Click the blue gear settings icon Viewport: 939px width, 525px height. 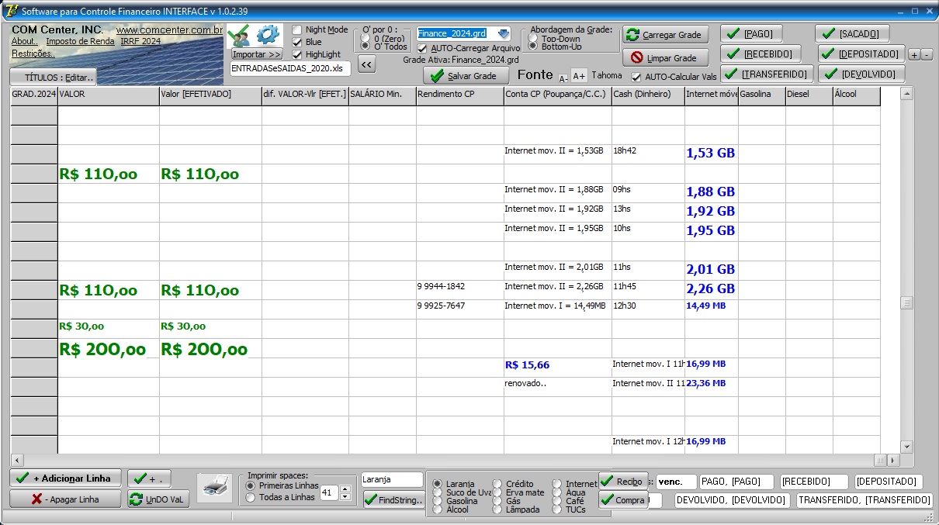coord(268,35)
